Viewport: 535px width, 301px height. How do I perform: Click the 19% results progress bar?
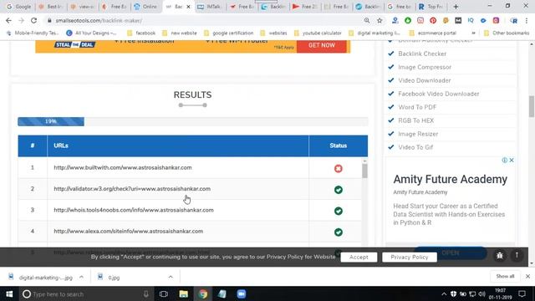[51, 121]
